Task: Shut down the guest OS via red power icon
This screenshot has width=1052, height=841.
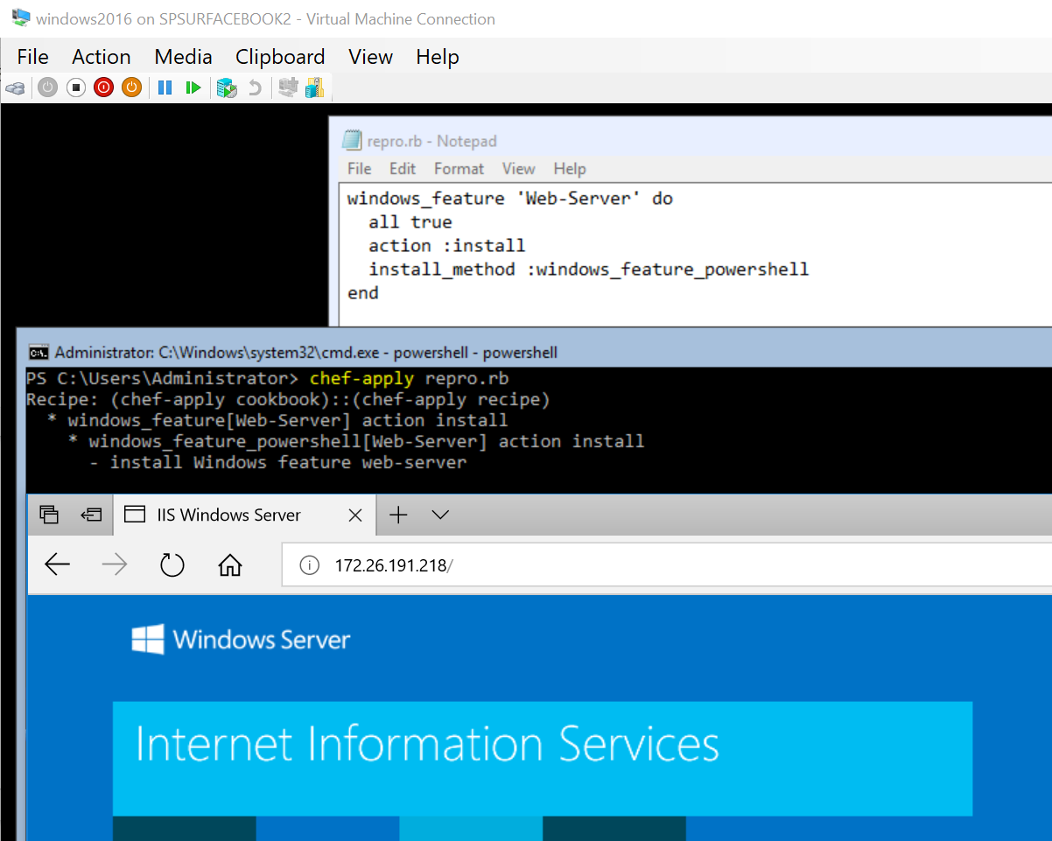Action: pos(103,87)
